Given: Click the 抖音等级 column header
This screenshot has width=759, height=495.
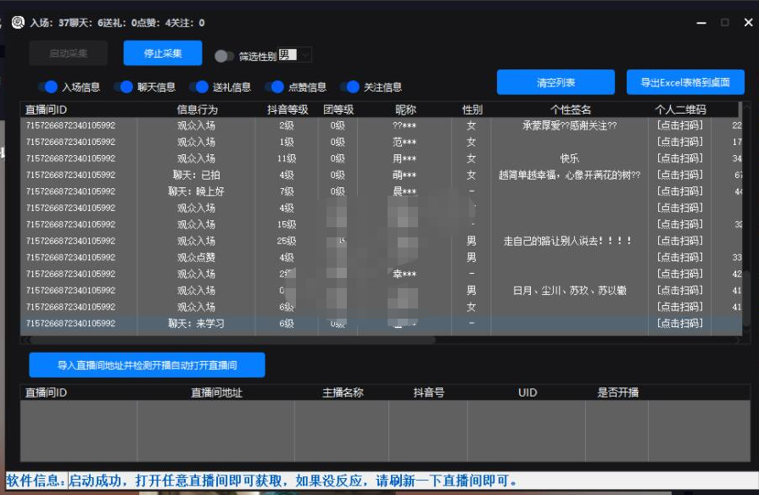Looking at the screenshot, I should coord(287,109).
